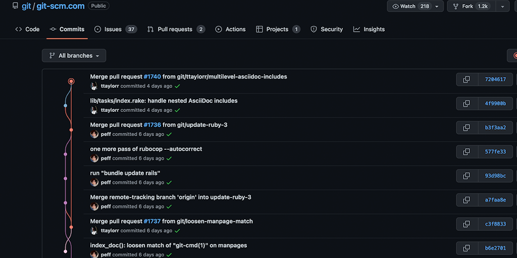Copy SHA for commit a7faa8e
517x258 pixels.
click(467, 200)
